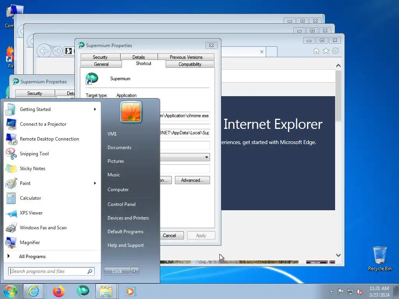This screenshot has height=299, width=399.
Task: Click the Action Center flag tray icon
Action: coord(341,291)
